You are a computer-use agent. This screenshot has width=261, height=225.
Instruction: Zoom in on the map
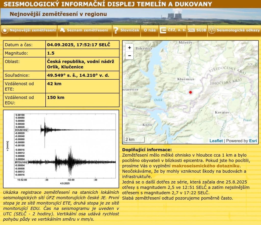[x=129, y=48]
